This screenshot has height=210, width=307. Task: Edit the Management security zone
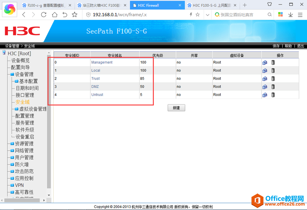(265, 63)
